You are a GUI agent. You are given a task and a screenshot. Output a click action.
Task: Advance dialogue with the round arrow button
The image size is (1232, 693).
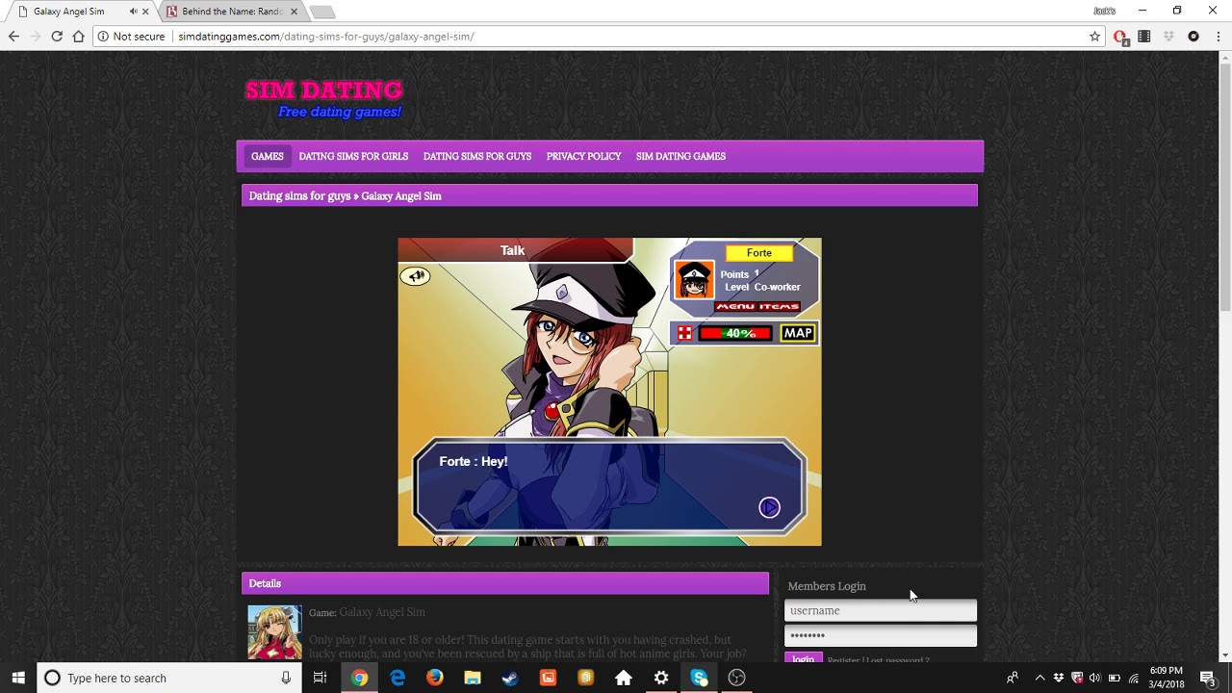[769, 507]
